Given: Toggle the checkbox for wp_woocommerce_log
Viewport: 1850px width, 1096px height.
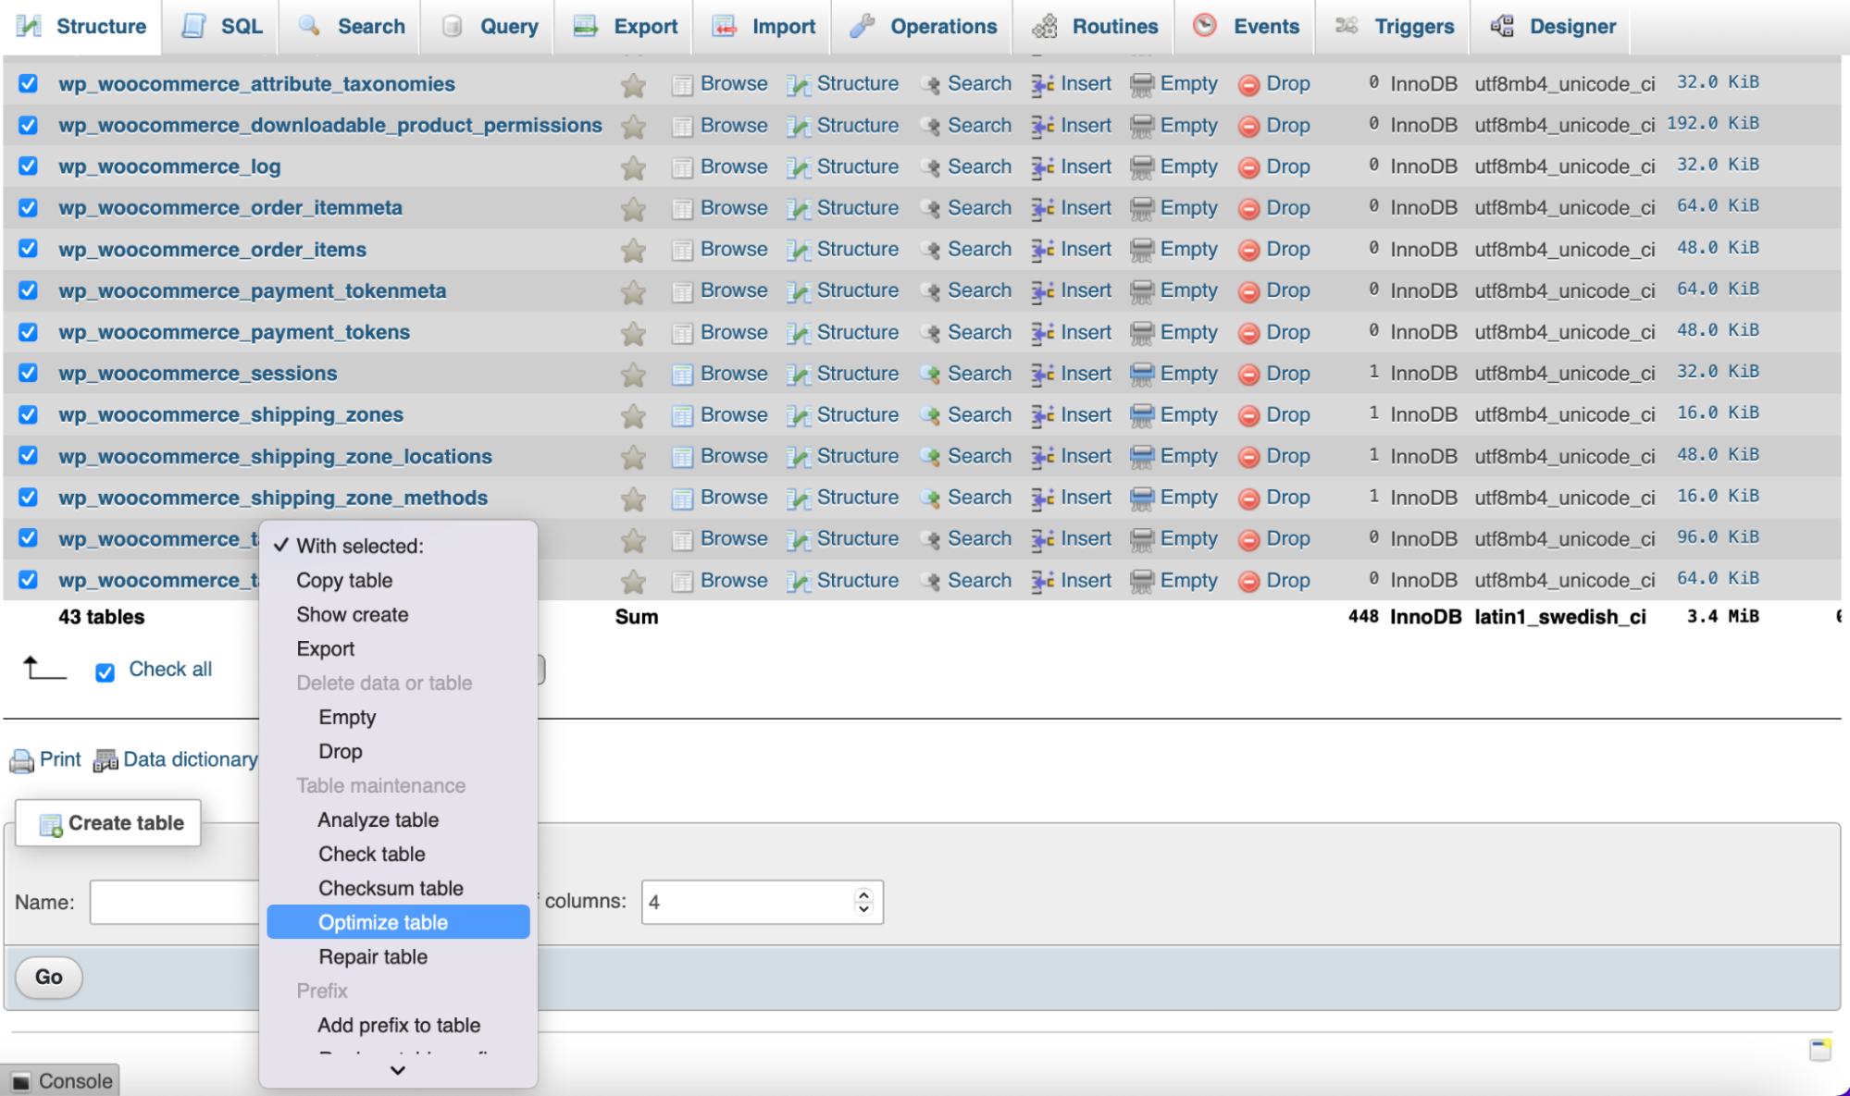Looking at the screenshot, I should (x=29, y=166).
